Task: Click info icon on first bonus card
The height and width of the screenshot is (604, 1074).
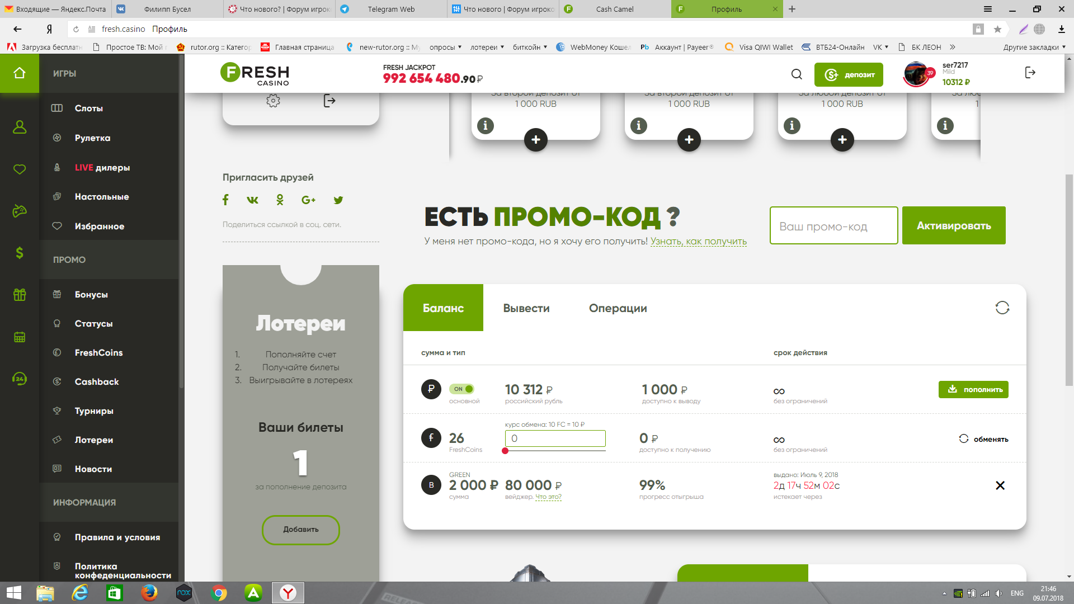Action: tap(486, 126)
